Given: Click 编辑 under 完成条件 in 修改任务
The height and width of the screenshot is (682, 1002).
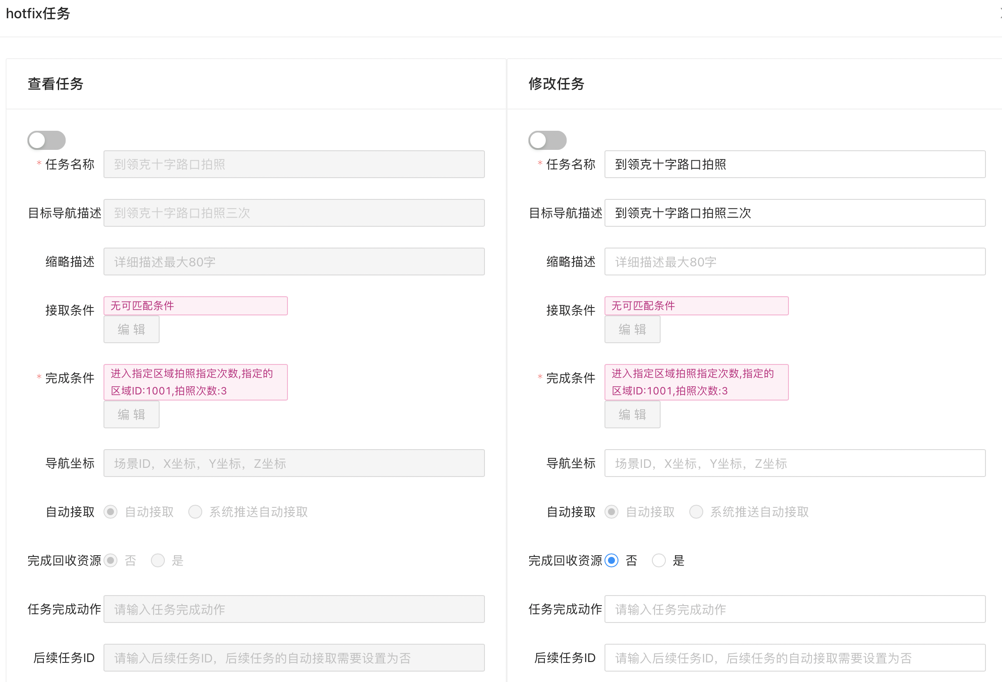Looking at the screenshot, I should (x=632, y=414).
